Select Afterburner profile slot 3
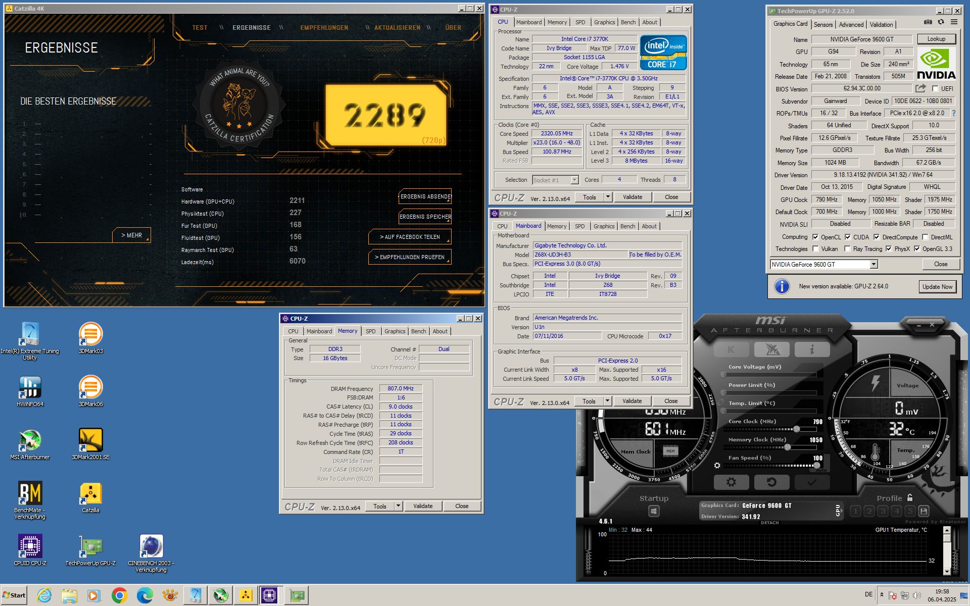Screen dimensions: 970x606 [883, 511]
